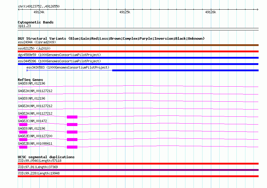Select the GAGE2E|NM_001127200 gene label

[x=35, y=136]
